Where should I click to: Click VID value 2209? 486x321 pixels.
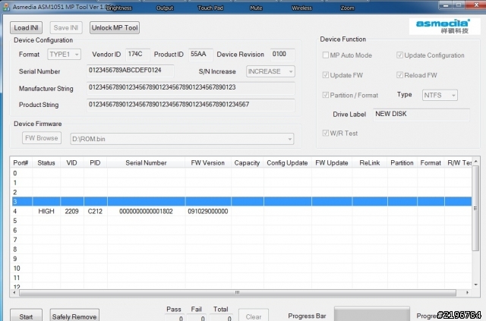(x=71, y=211)
